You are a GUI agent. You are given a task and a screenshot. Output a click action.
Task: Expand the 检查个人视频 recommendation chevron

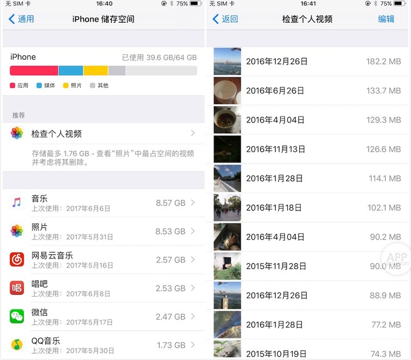click(193, 134)
